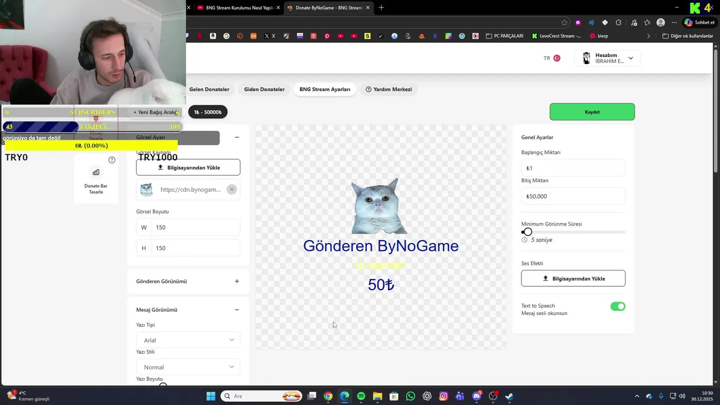Open the LevoCrest Stream bookmark
Image resolution: width=720 pixels, height=405 pixels.
556,36
